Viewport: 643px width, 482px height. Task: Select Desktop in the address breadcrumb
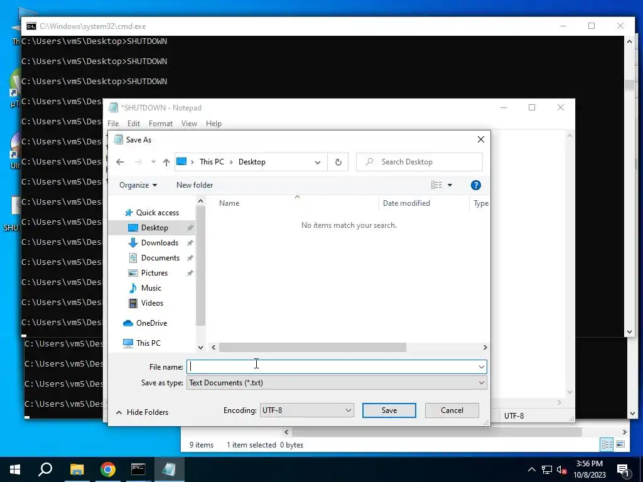252,162
